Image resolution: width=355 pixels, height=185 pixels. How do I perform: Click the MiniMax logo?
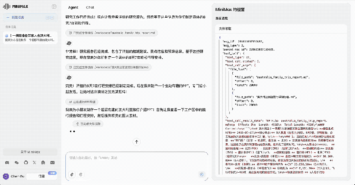point(16,7)
